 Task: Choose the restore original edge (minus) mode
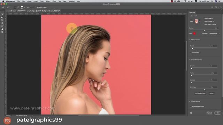pyautogui.click(x=18, y=7)
